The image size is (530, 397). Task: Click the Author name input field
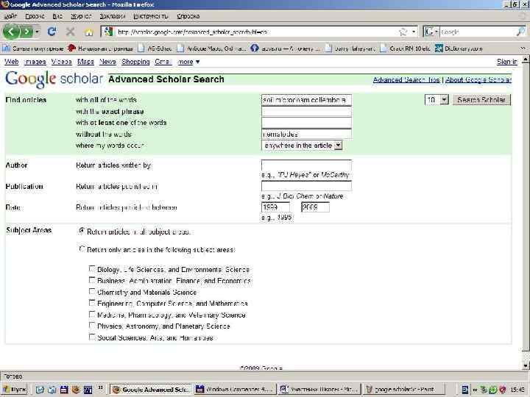pos(306,165)
